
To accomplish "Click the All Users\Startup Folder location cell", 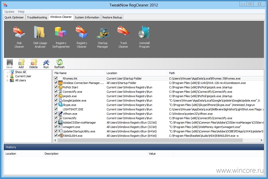I will pos(121,83).
